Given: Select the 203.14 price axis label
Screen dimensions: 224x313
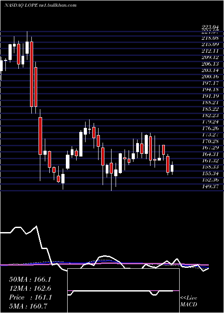Looking at the screenshot, I should 210,70.
